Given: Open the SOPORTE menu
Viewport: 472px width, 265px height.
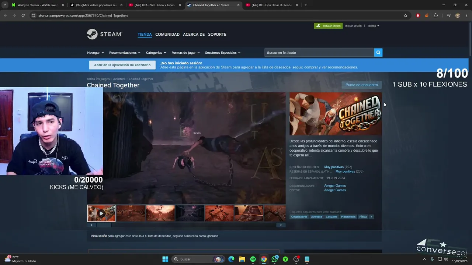Looking at the screenshot, I should [x=217, y=34].
